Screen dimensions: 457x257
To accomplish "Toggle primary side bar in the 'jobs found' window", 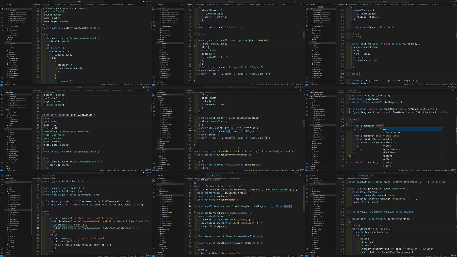I will pos(144,173).
